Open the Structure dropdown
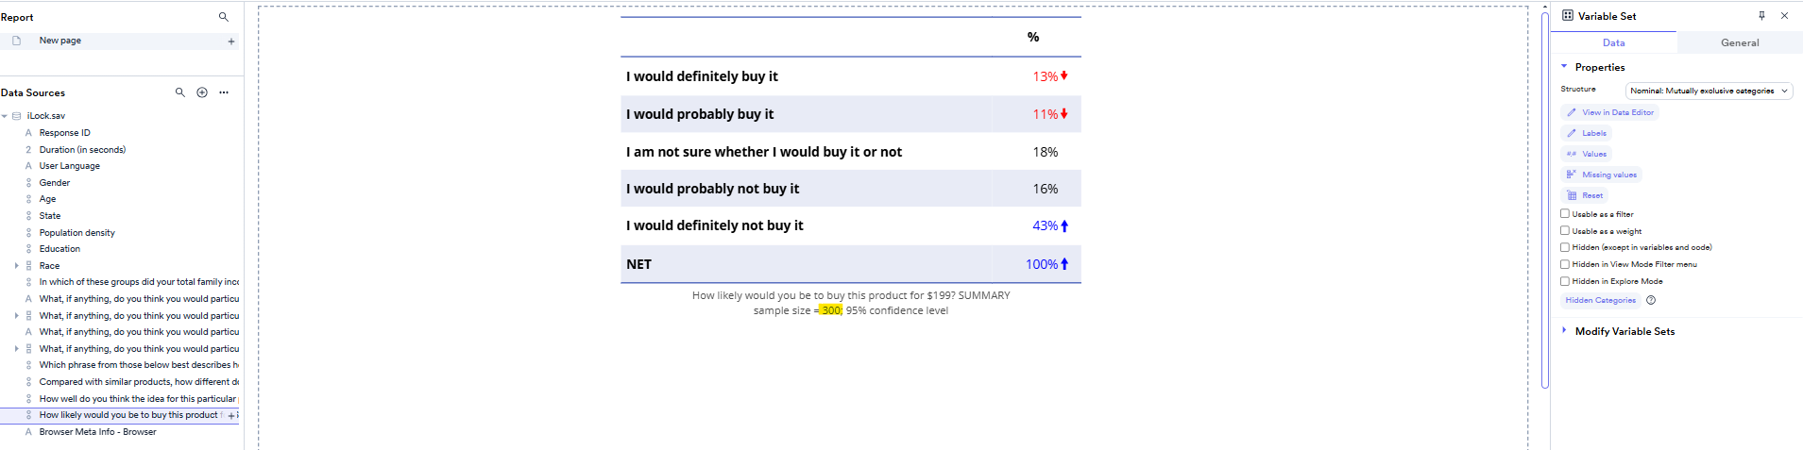The height and width of the screenshot is (450, 1803). pyautogui.click(x=1709, y=92)
